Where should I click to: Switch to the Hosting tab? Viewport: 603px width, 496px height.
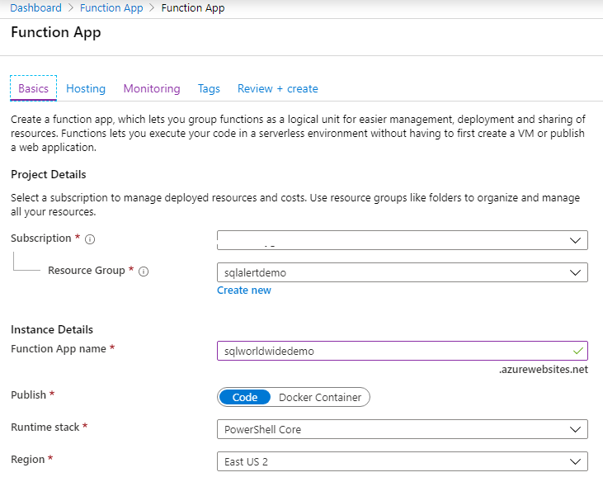86,88
